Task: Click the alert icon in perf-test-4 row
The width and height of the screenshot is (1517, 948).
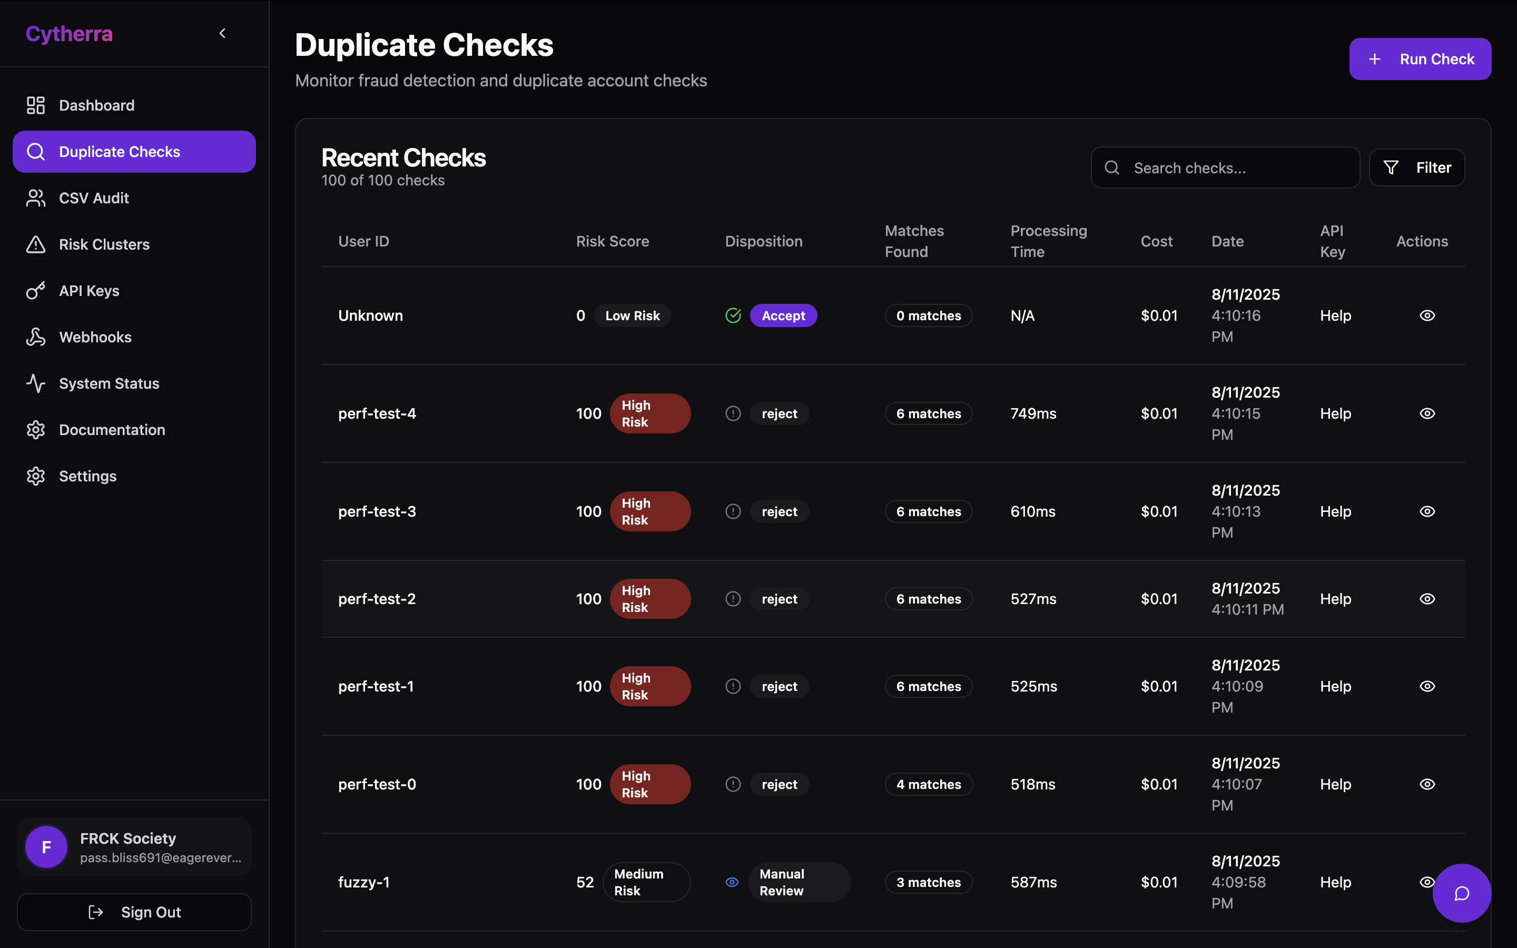Action: [x=733, y=414]
